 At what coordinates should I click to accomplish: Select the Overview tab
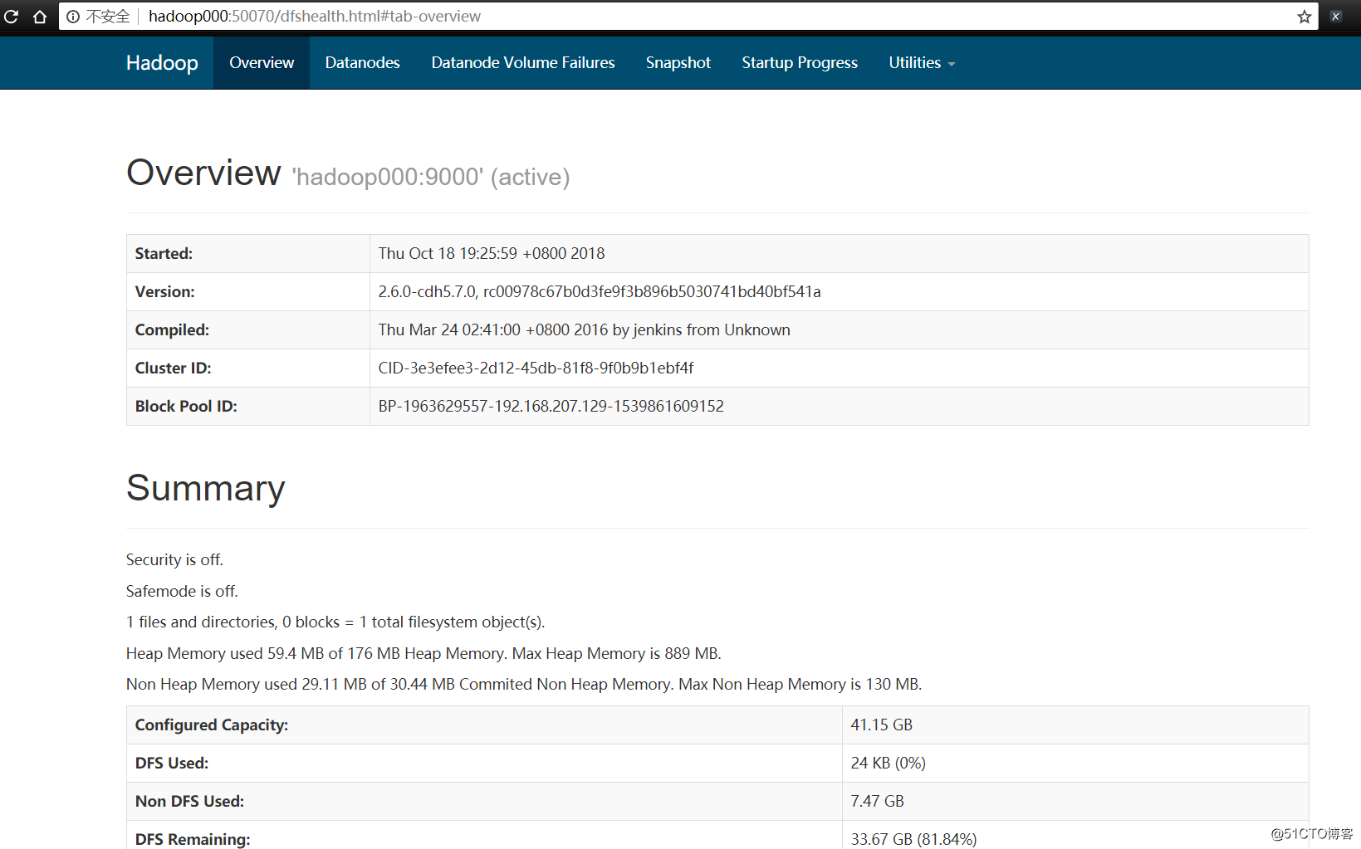[262, 63]
